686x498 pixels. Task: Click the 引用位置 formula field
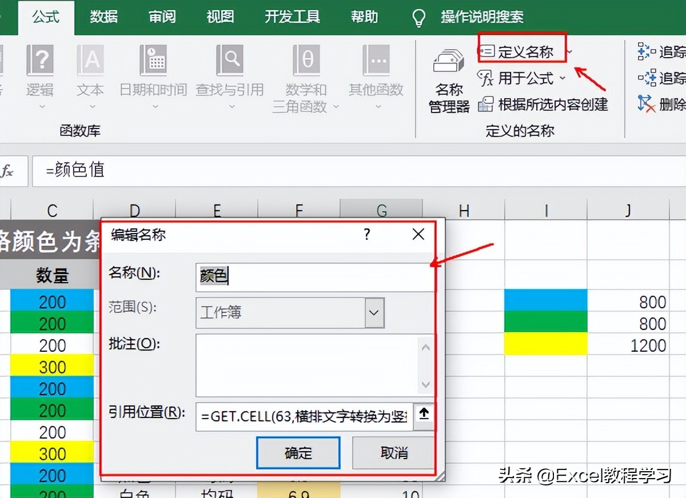[x=304, y=416]
